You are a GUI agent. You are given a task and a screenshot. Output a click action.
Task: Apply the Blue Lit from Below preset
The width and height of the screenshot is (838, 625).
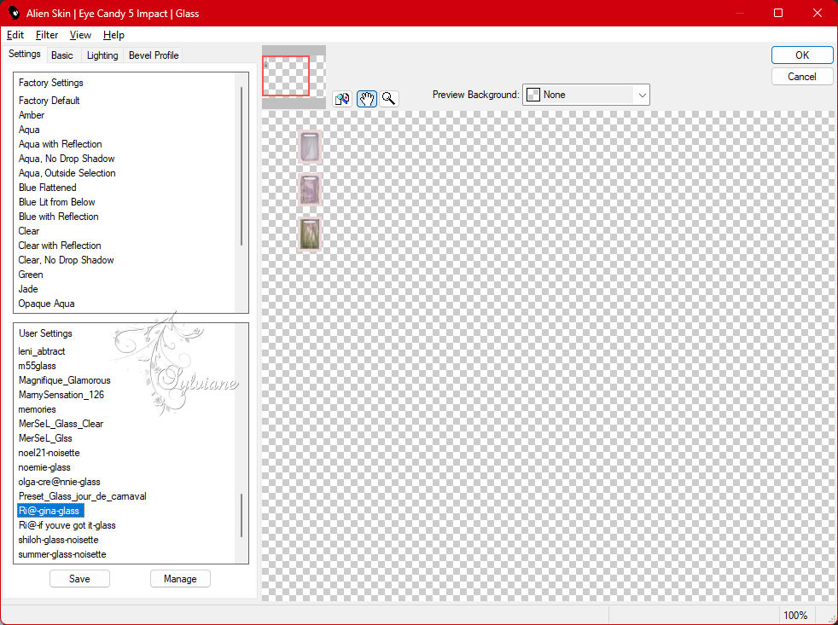(56, 201)
